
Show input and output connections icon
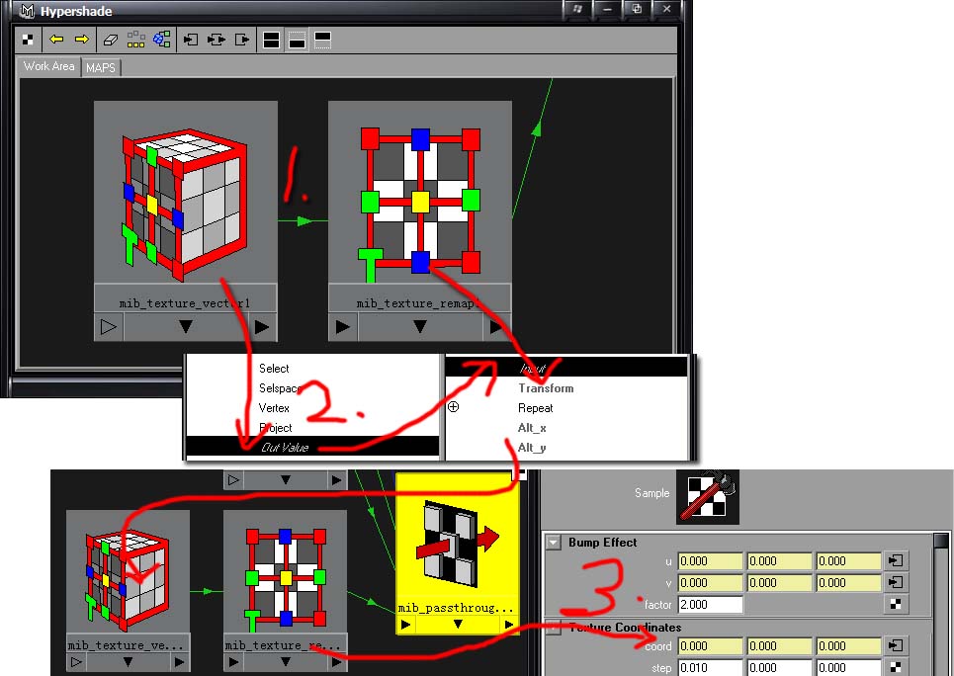click(217, 41)
